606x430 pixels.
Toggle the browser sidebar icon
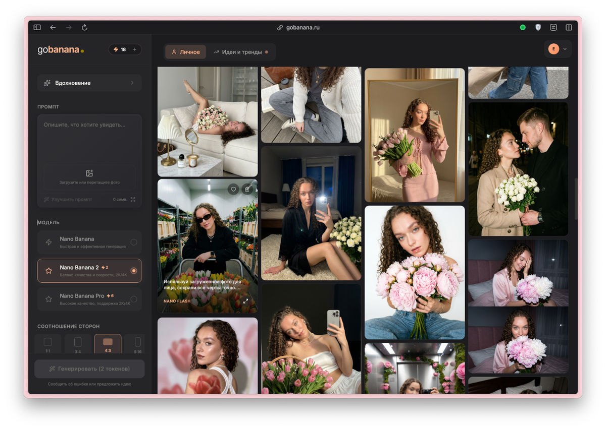37,27
